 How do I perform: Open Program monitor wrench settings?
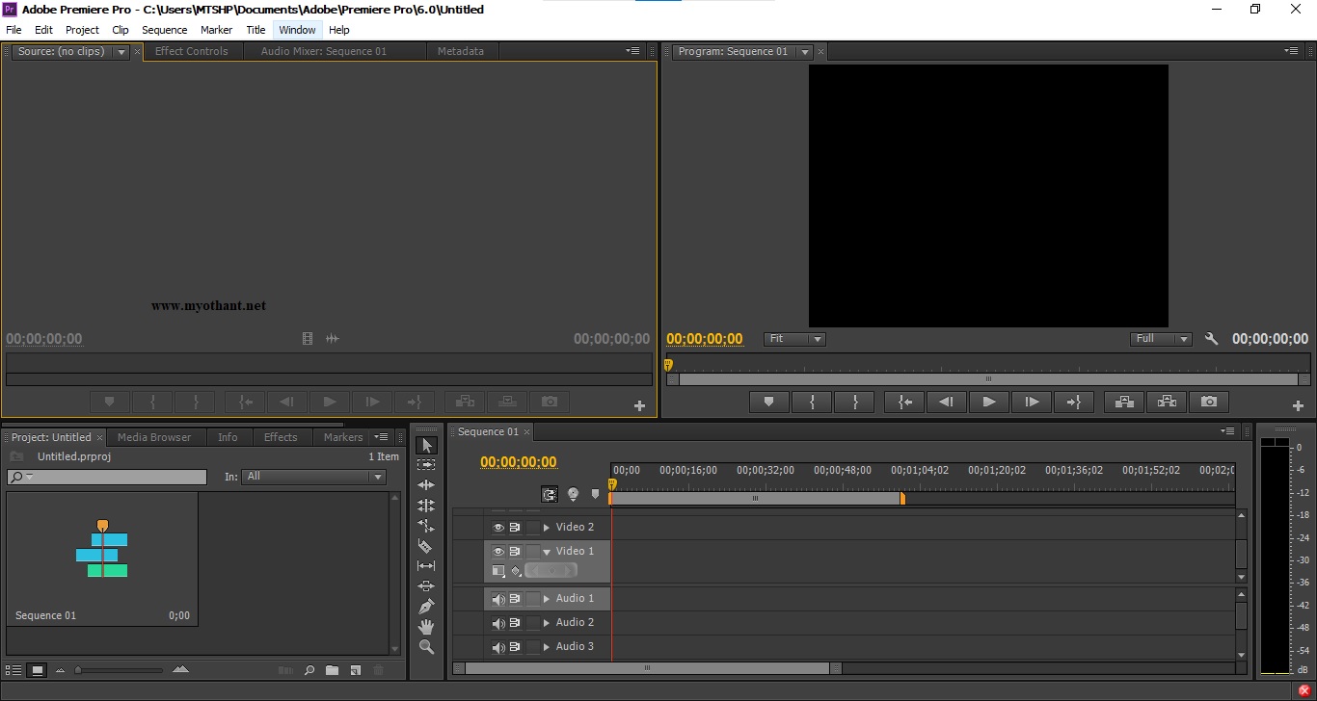coord(1212,339)
